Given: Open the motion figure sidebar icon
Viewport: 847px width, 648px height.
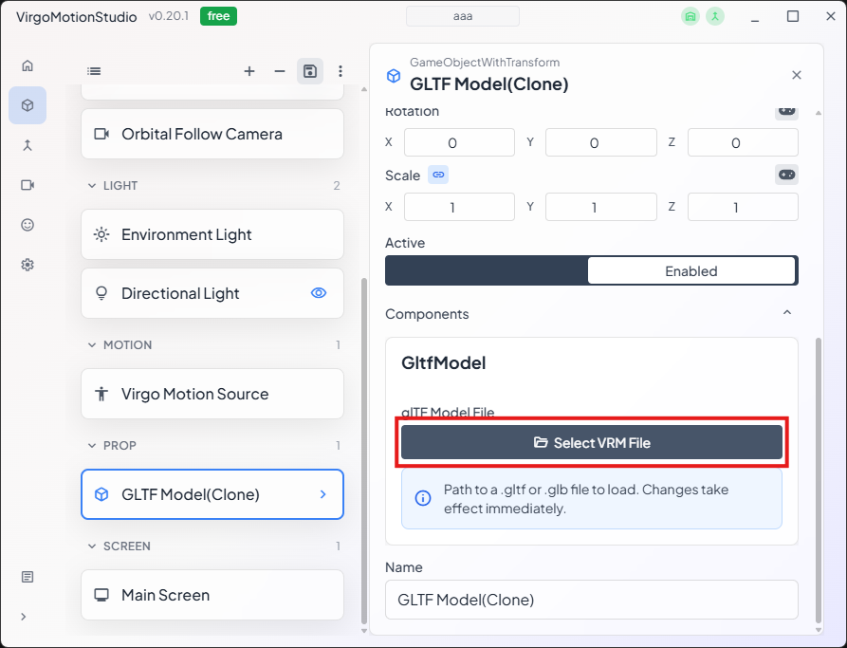Looking at the screenshot, I should pyautogui.click(x=28, y=145).
